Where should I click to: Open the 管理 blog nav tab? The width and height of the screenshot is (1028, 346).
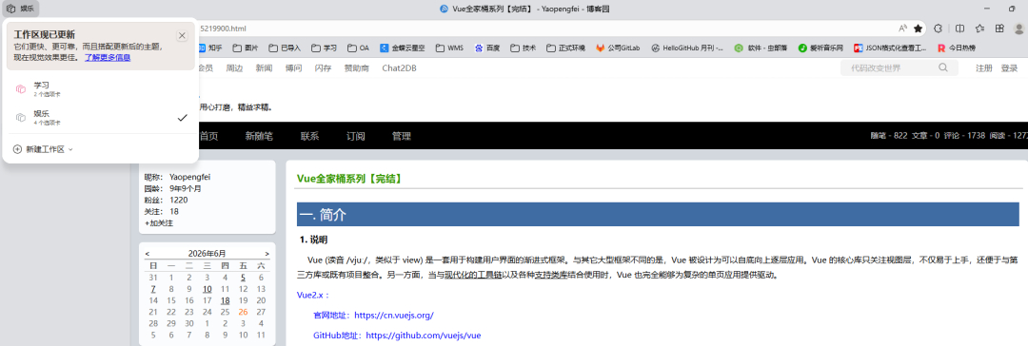(x=402, y=136)
